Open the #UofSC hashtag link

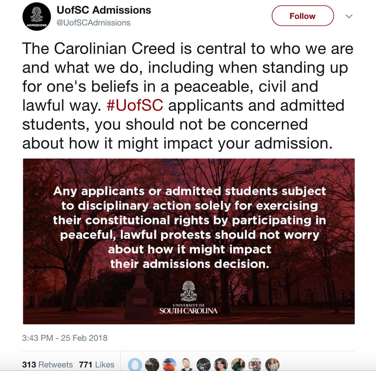(135, 106)
